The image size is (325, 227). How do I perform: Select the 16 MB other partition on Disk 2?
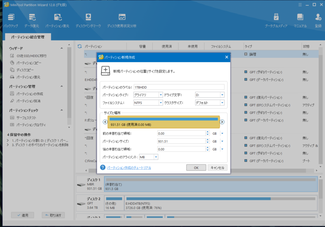pos(114,203)
